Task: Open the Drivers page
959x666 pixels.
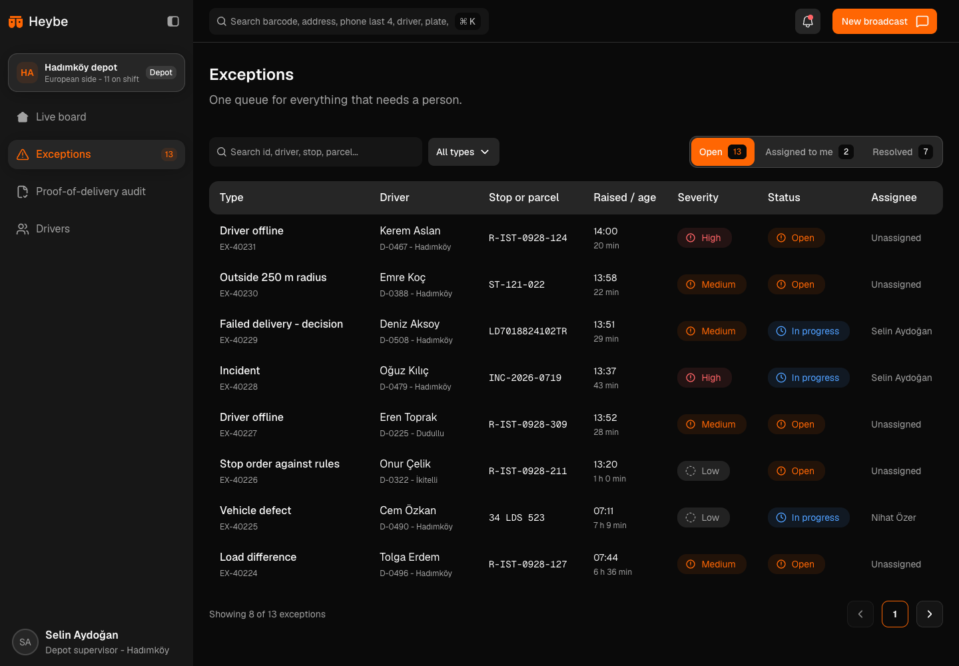Action: 97,229
